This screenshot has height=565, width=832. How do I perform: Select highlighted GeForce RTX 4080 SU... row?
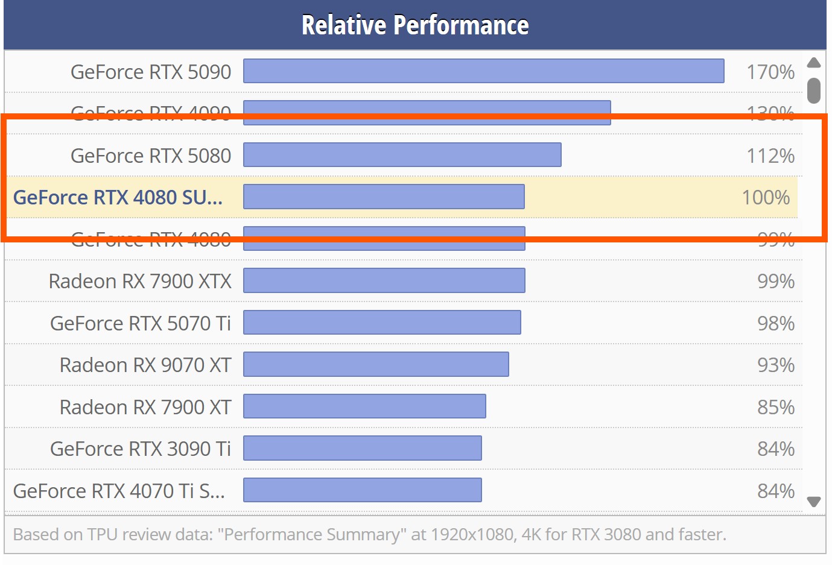pos(402,197)
